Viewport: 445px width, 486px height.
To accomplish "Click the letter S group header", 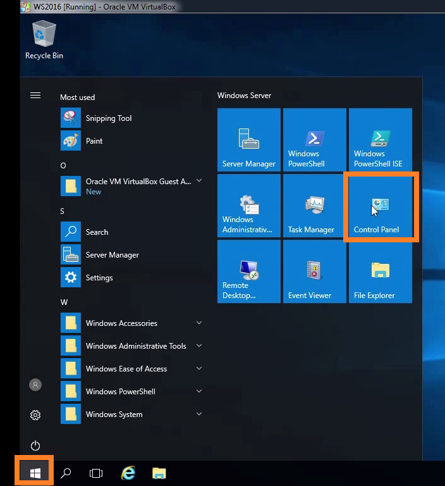I will [62, 211].
